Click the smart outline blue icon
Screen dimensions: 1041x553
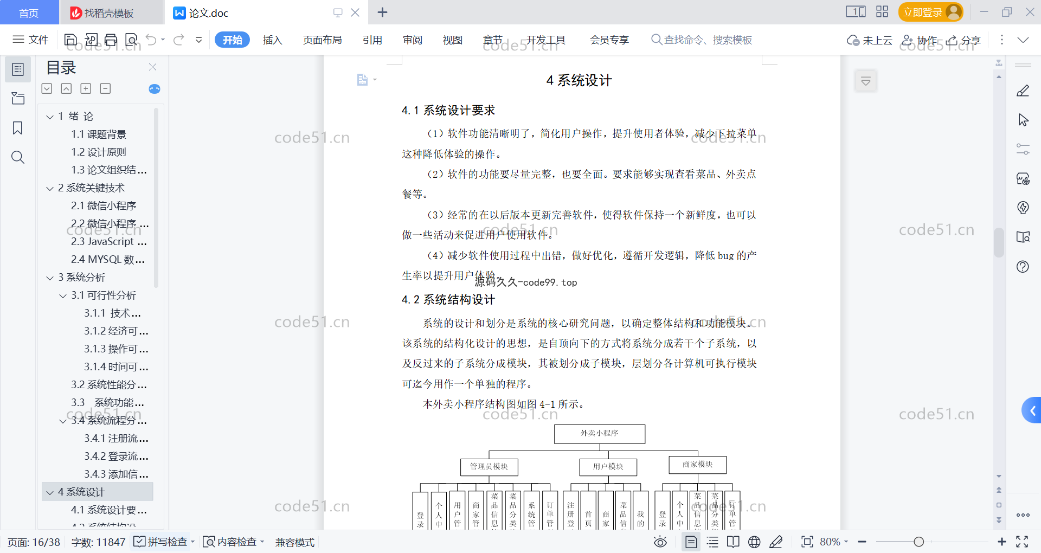click(x=155, y=89)
